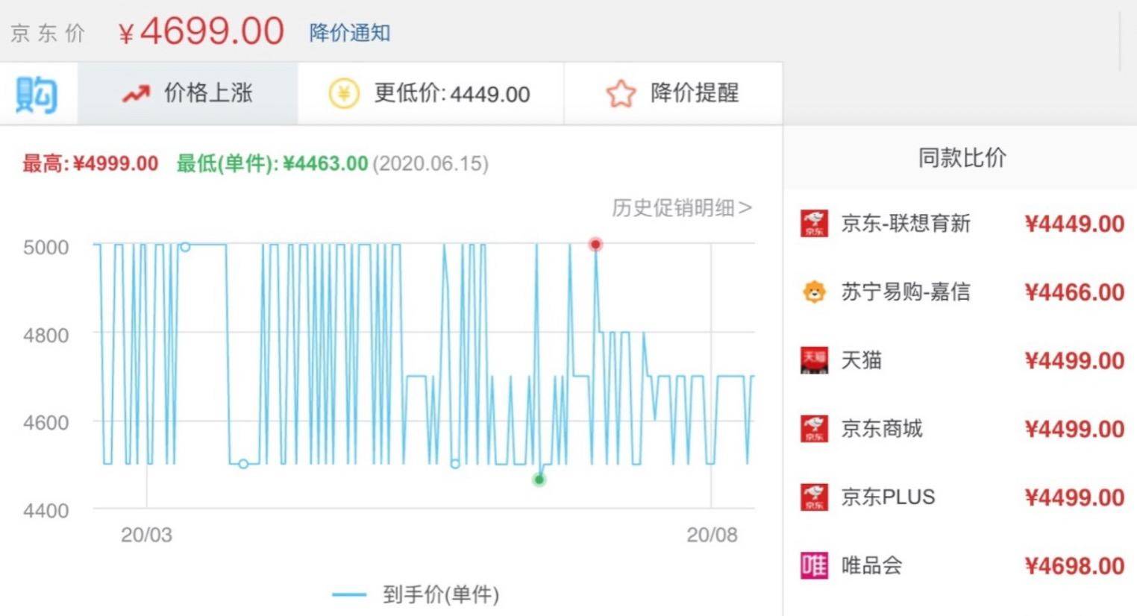Toggle the 到手价(单件) legend entry
The image size is (1137, 616).
point(416,594)
